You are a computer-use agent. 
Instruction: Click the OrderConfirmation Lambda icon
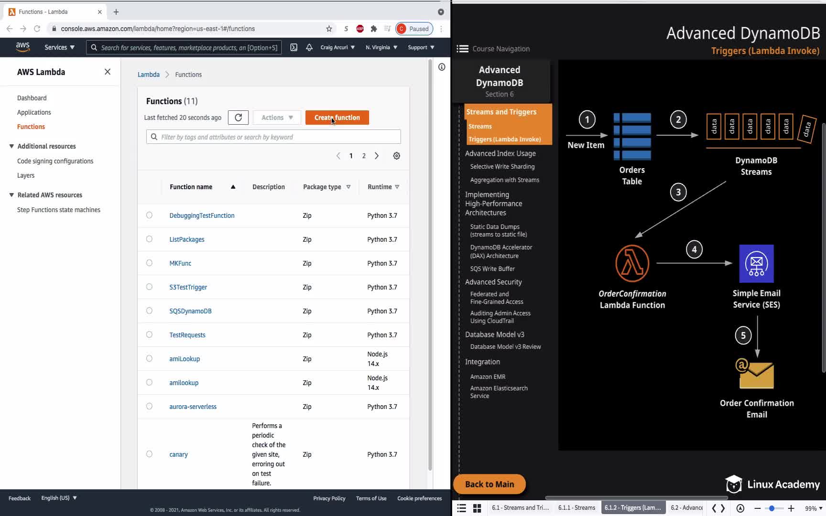coord(632,263)
